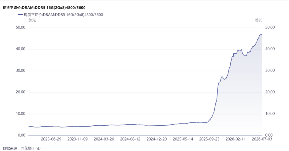This screenshot has height=151, width=289.
Task: Select left axis value 40.00
Action: tap(20, 49)
